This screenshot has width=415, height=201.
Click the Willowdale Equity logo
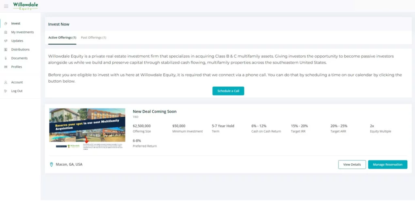pos(26,6)
